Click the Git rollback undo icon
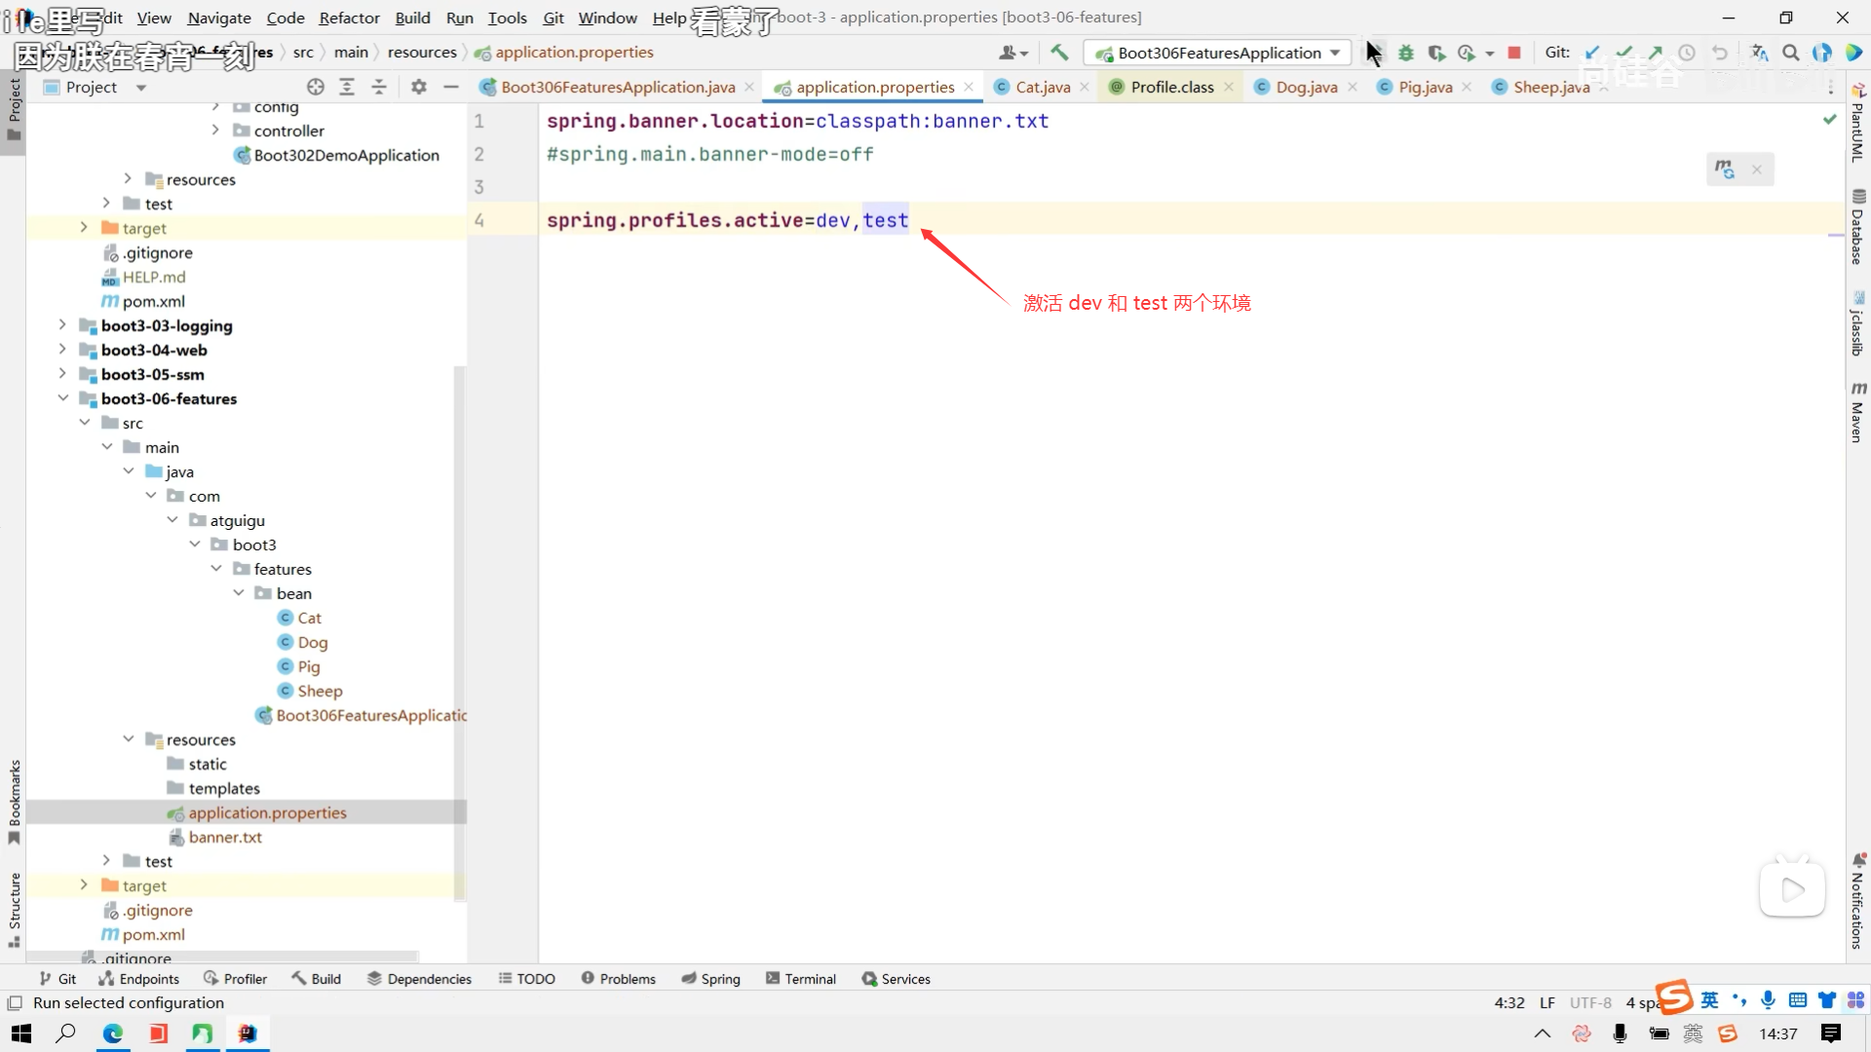The width and height of the screenshot is (1871, 1052). (x=1720, y=53)
